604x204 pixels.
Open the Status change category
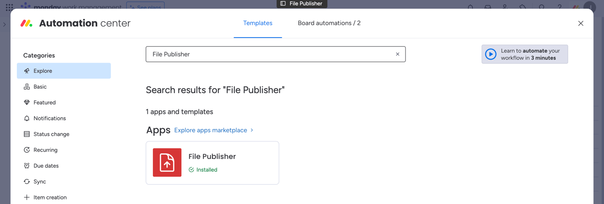point(51,134)
